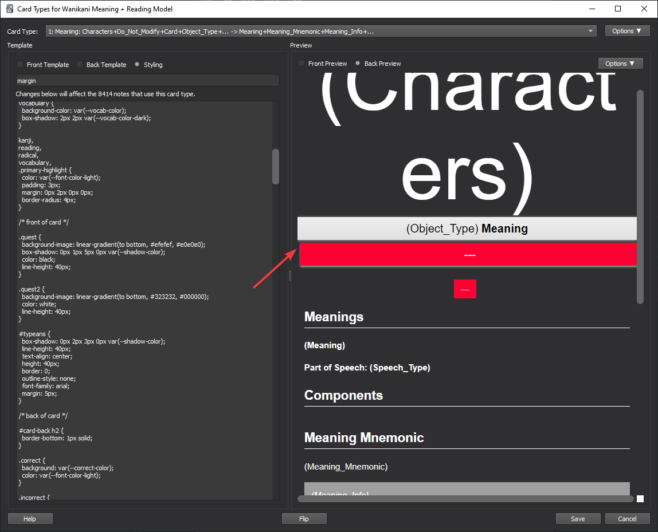Click the '#card-back h2 {' CSS line
The width and height of the screenshot is (658, 532).
[x=41, y=431]
